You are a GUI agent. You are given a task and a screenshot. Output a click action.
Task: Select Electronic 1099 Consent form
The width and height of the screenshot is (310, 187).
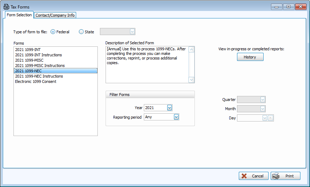pyautogui.click(x=35, y=81)
